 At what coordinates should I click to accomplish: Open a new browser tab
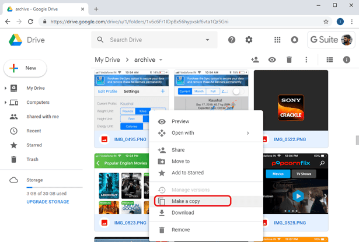click(96, 9)
